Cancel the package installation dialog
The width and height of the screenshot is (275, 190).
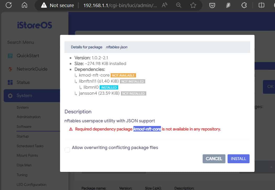tap(214, 159)
